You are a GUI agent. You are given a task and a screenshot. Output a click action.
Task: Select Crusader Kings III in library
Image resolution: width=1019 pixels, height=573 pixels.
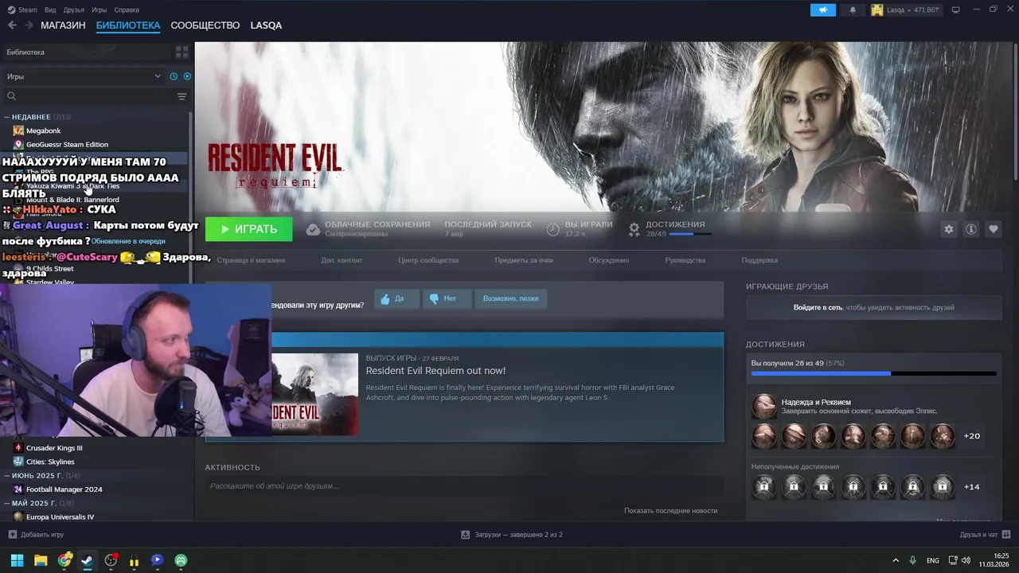(x=54, y=448)
